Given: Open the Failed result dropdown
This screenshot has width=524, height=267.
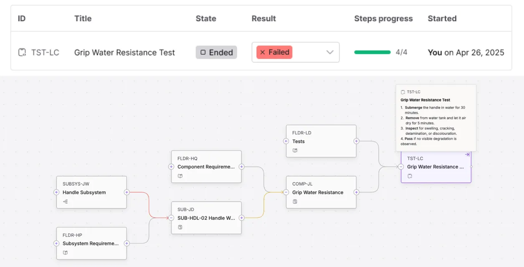Looking at the screenshot, I should click(295, 52).
